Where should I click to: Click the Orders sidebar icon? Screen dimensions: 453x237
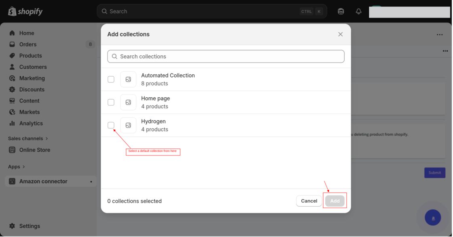[x=12, y=44]
